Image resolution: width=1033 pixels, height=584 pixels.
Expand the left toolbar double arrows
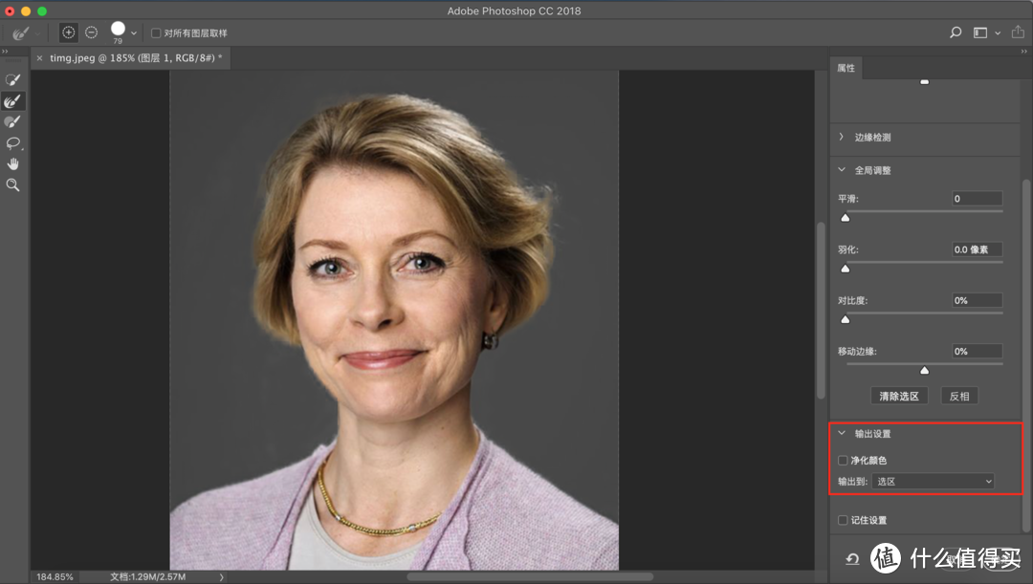click(x=6, y=51)
